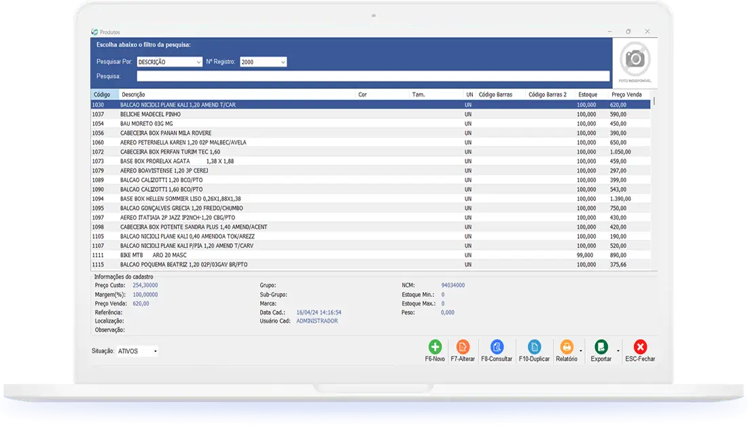This screenshot has width=748, height=428.
Task: Click into the Pesquisa search field
Action: 372,76
